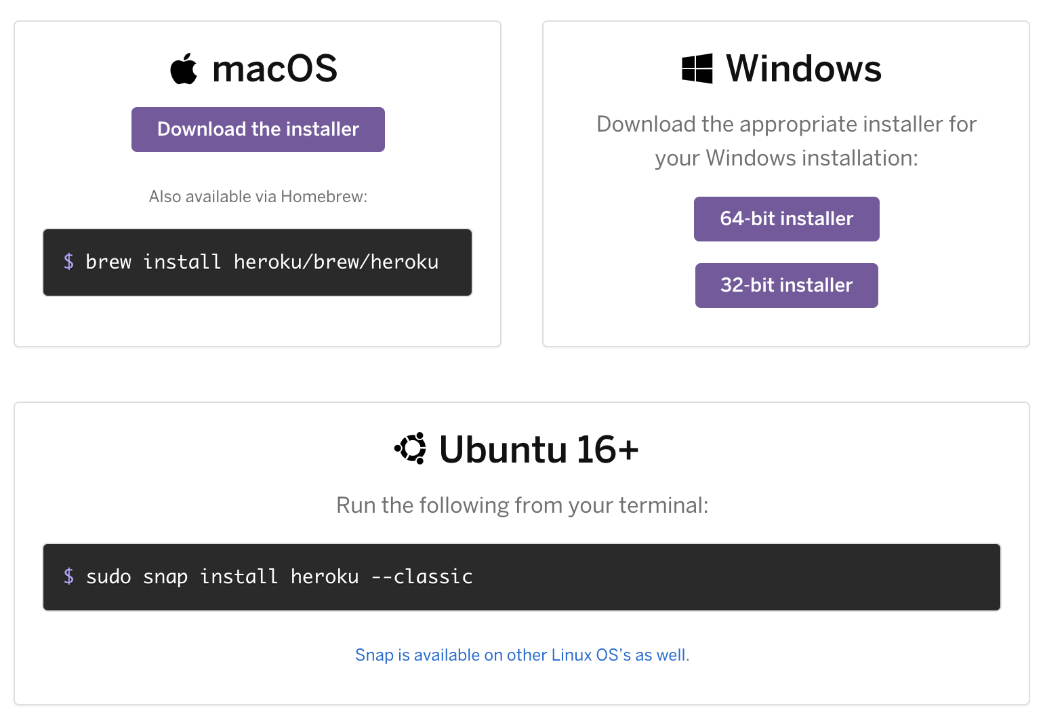Image resolution: width=1064 pixels, height=723 pixels.
Task: Open the Snap is available on other Linux link
Action: coord(522,655)
